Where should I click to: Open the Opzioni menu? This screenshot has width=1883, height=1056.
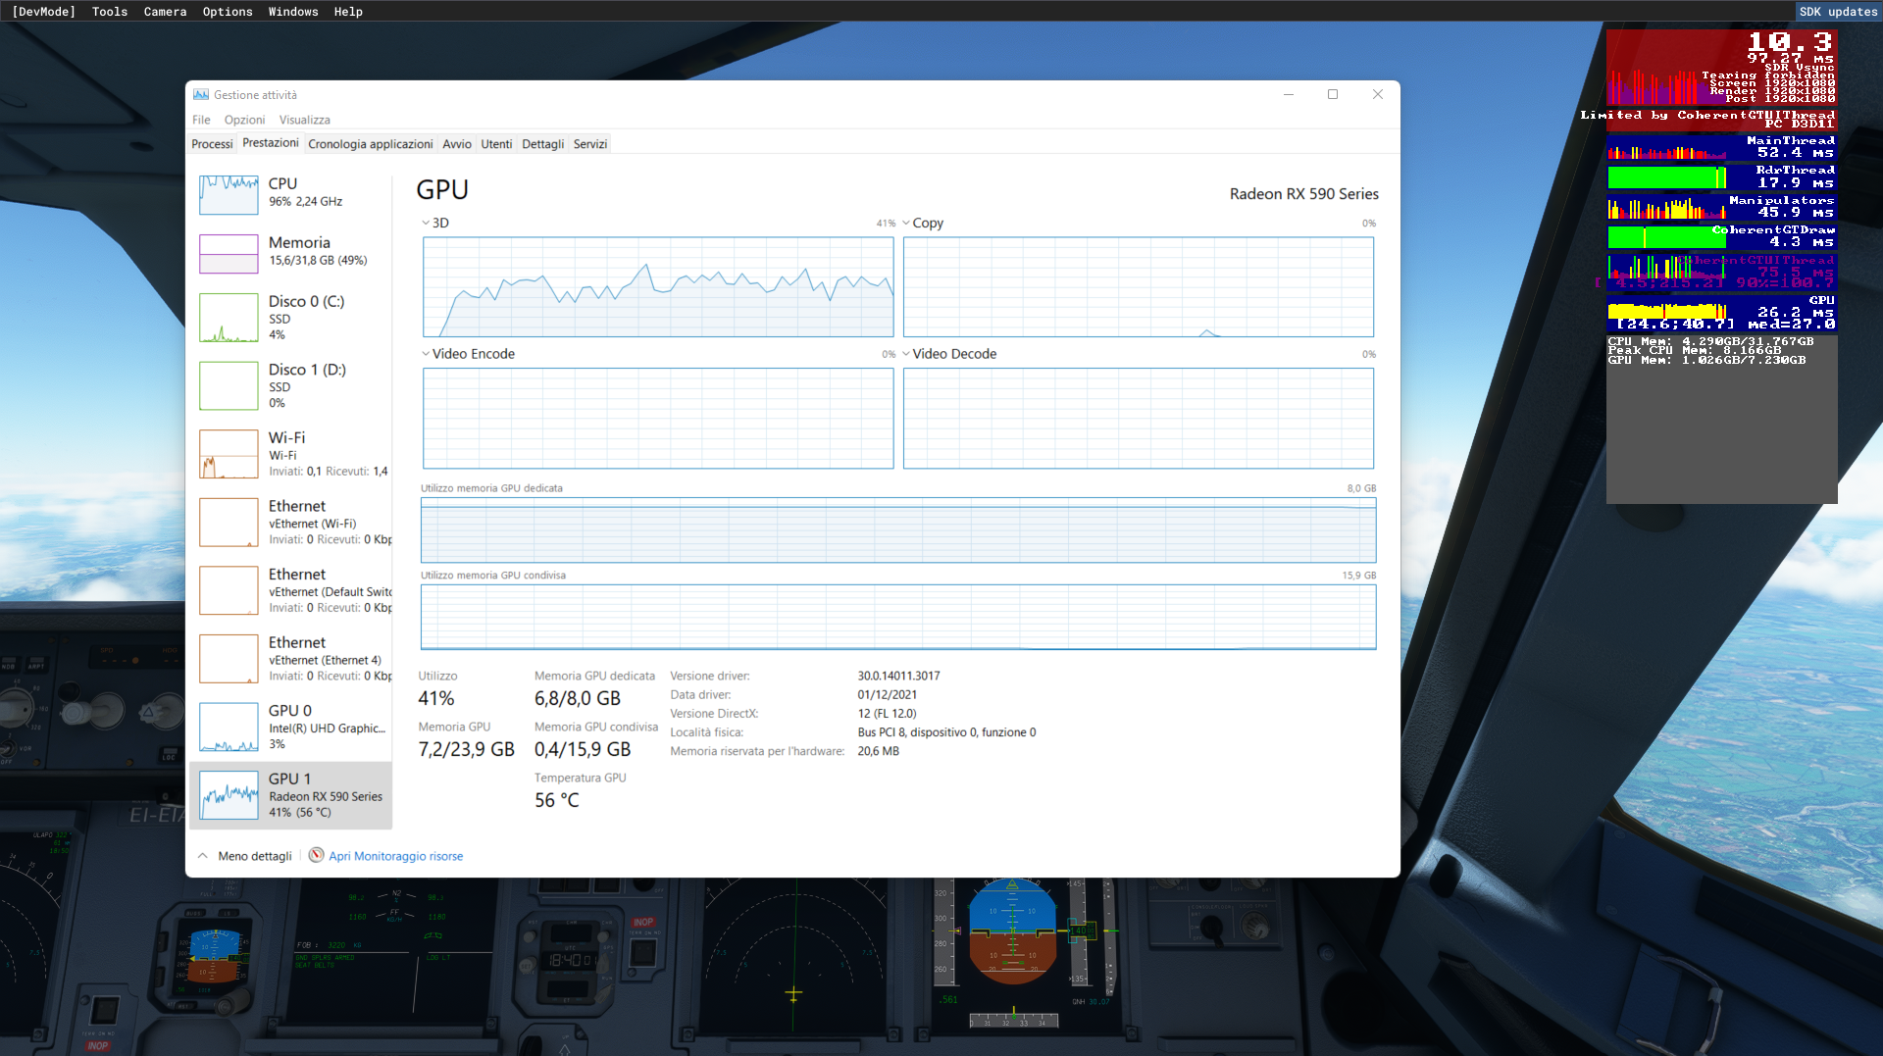[244, 119]
